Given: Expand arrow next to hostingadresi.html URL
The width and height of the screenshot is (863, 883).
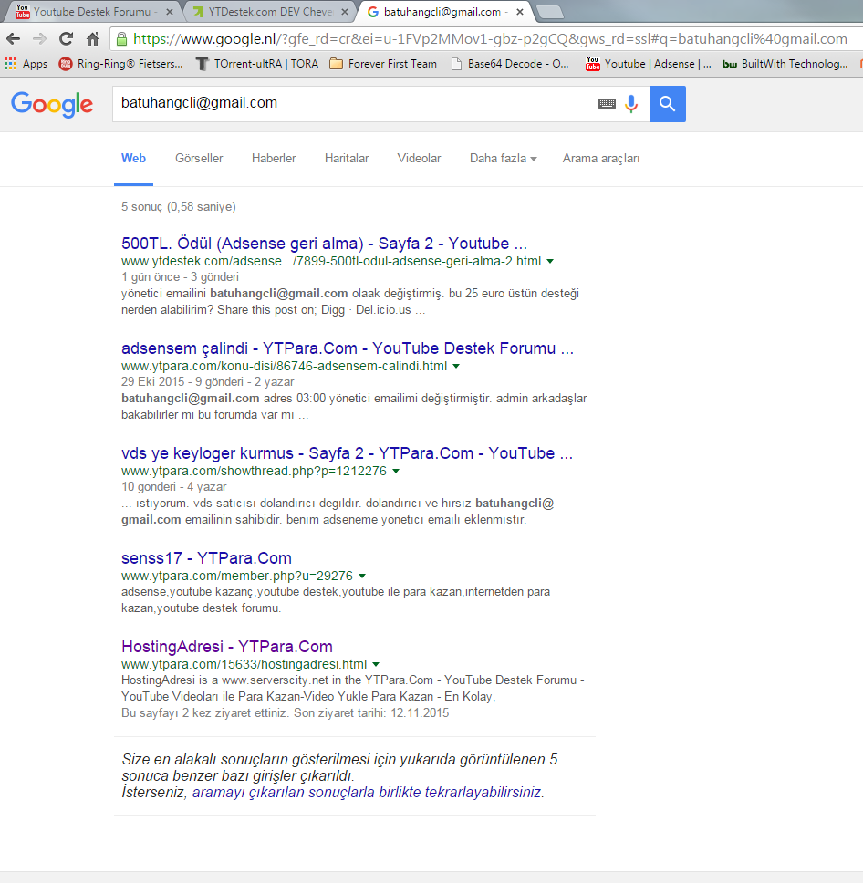Looking at the screenshot, I should [x=376, y=664].
